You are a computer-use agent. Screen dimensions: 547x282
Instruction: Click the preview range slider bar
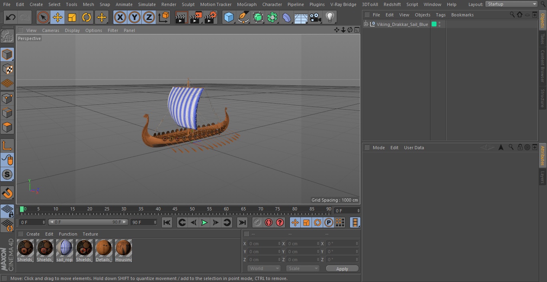coord(88,222)
